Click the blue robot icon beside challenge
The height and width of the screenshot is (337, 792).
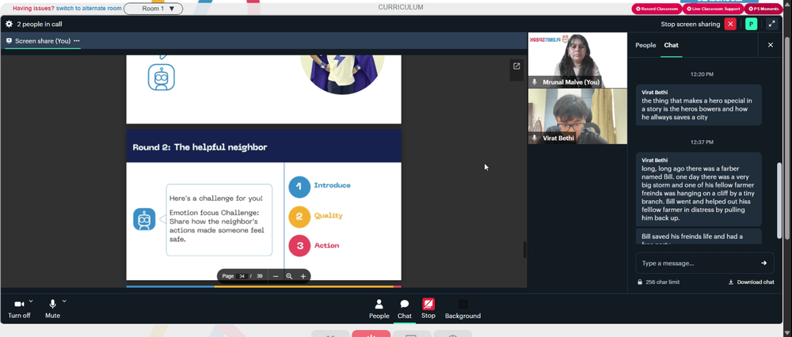(x=144, y=219)
